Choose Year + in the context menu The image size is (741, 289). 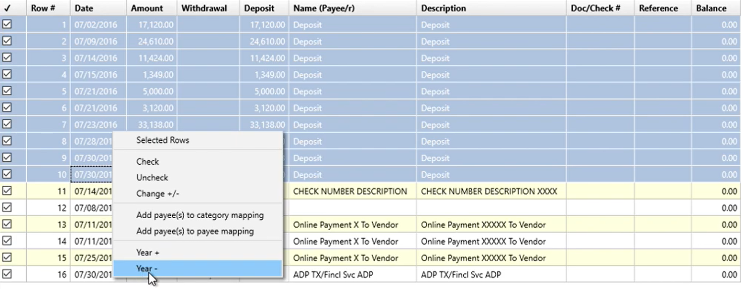point(198,252)
